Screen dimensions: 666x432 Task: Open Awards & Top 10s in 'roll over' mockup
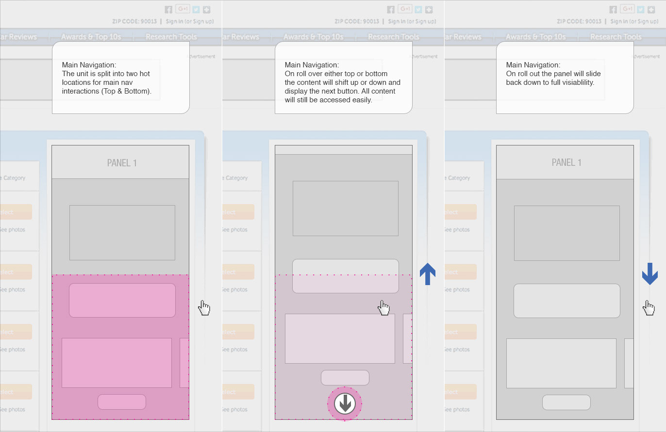pos(314,37)
